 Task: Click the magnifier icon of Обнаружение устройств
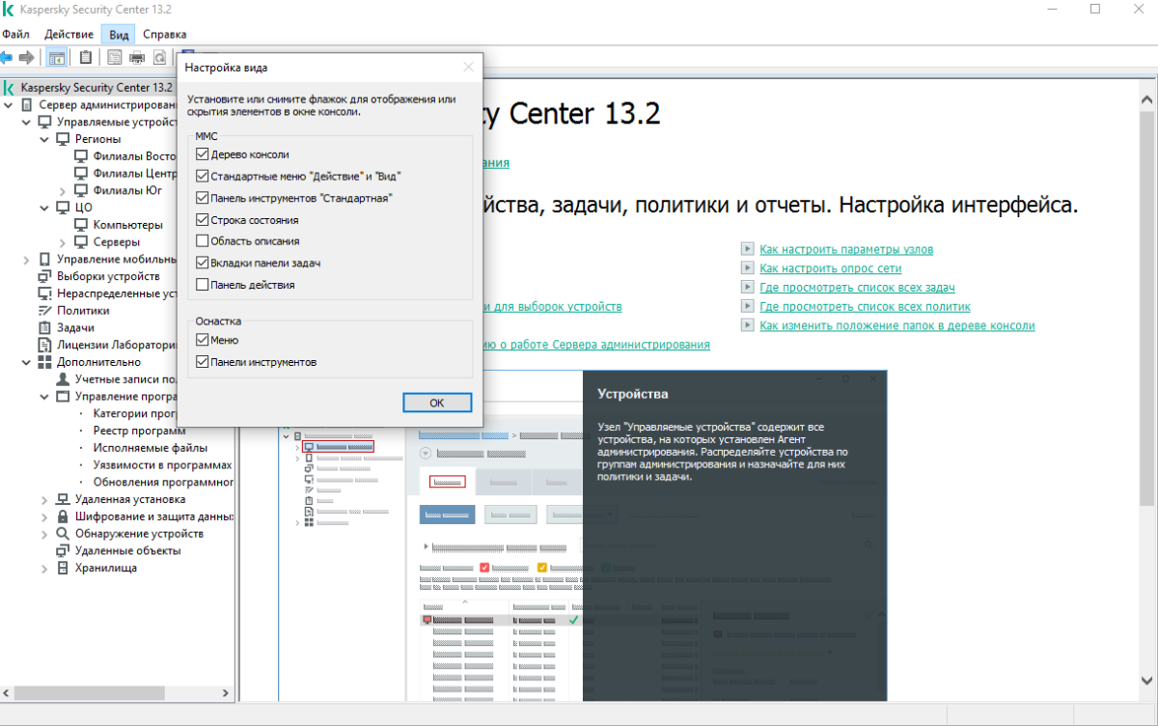(x=64, y=534)
